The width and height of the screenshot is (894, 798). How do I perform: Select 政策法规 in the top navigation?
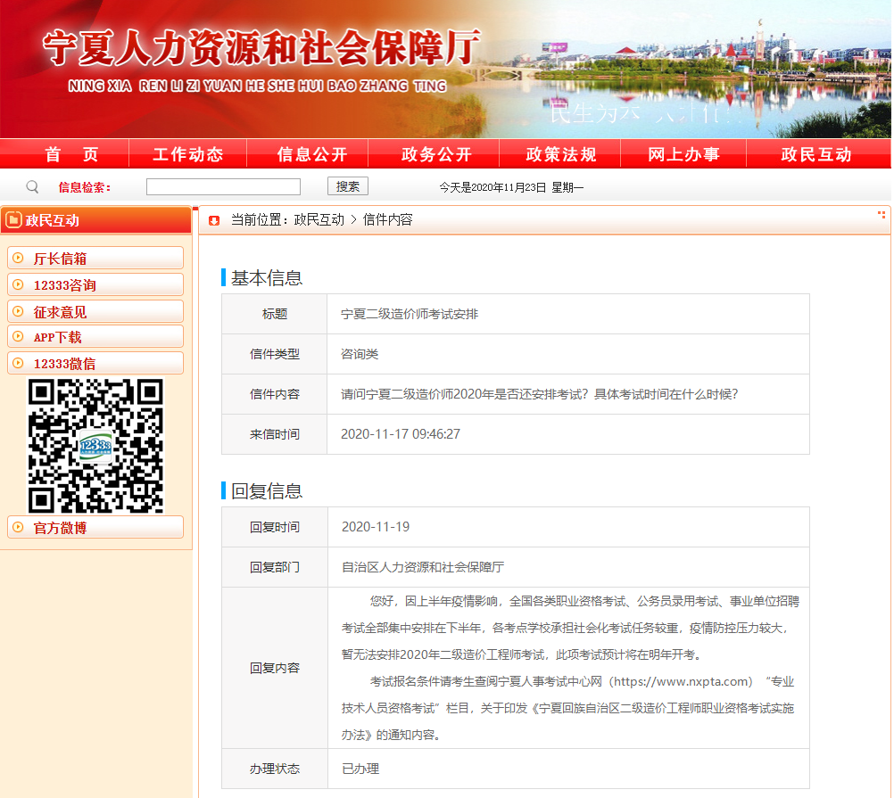pyautogui.click(x=561, y=154)
